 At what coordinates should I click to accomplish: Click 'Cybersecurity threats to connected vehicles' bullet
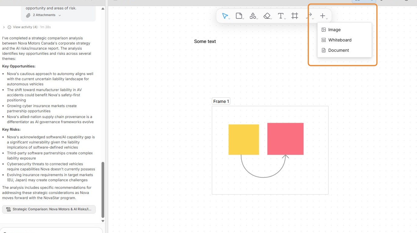(51, 166)
